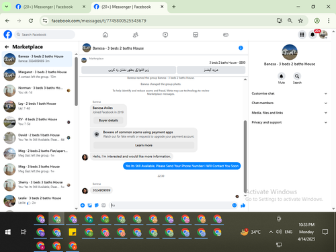Open Leslie - 3 beds 2 baths chat
The height and width of the screenshot is (252, 336).
click(37, 200)
